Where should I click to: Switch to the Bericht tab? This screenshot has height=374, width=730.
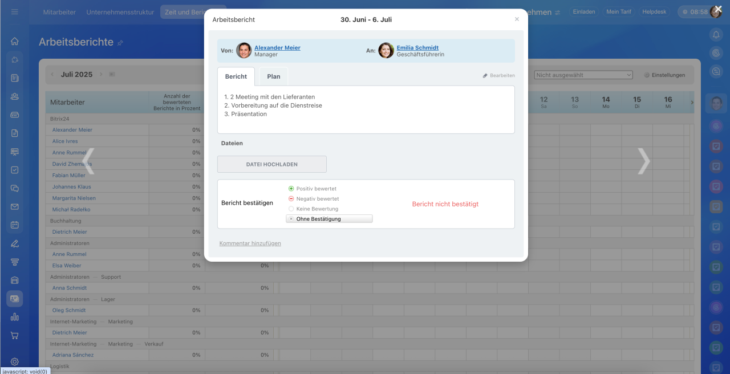tap(236, 76)
